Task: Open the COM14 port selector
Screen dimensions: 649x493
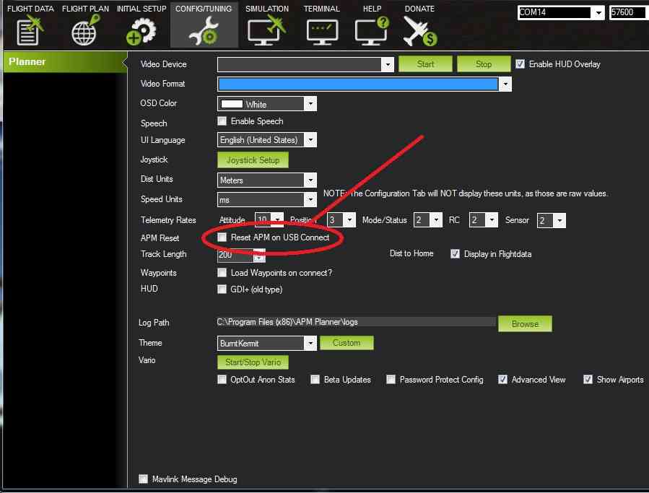Action: click(561, 13)
